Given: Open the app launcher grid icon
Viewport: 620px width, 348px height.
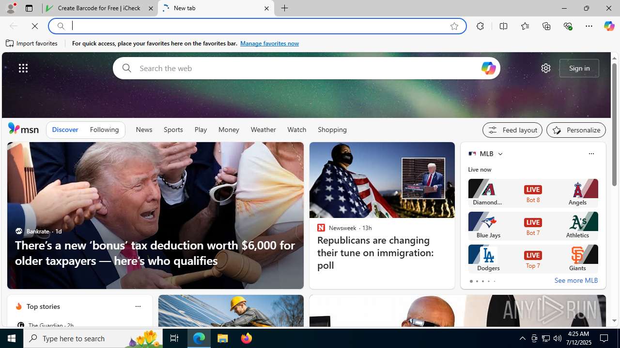Looking at the screenshot, I should 23,68.
